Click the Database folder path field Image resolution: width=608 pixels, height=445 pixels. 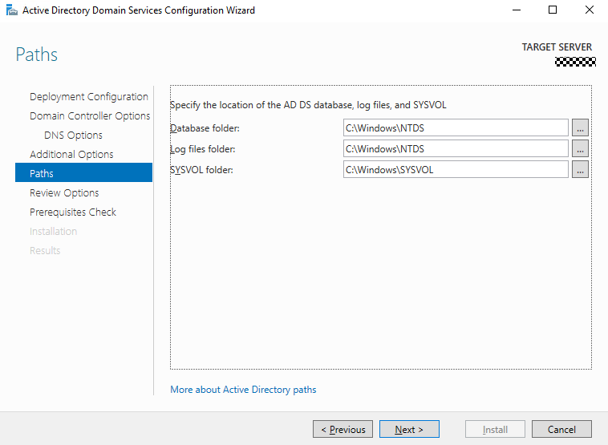click(456, 127)
